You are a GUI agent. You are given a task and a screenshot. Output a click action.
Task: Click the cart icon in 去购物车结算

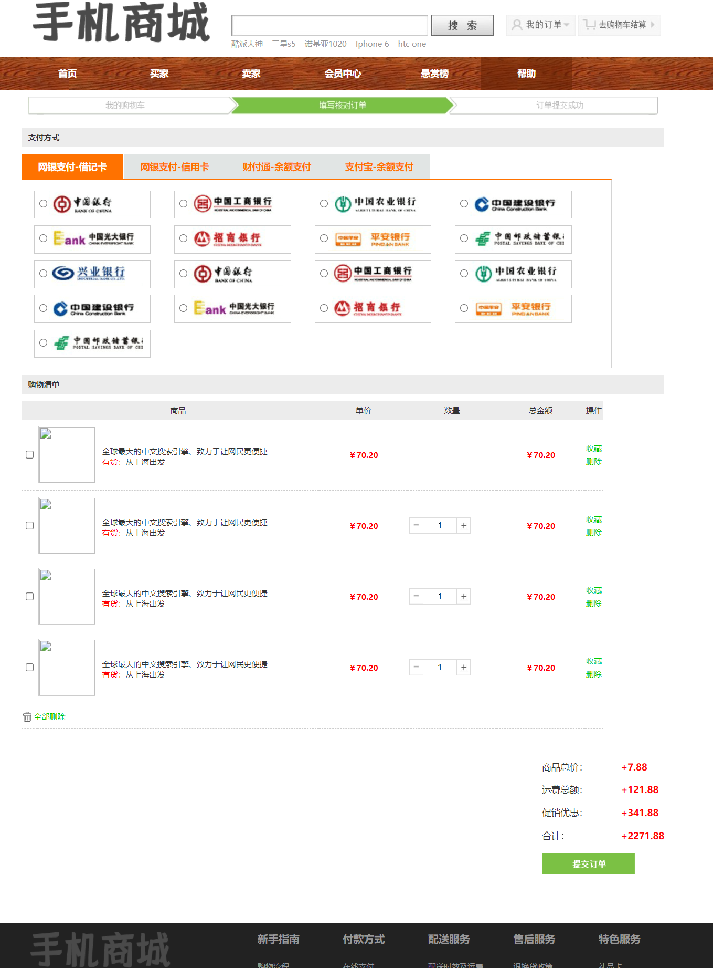coord(590,25)
